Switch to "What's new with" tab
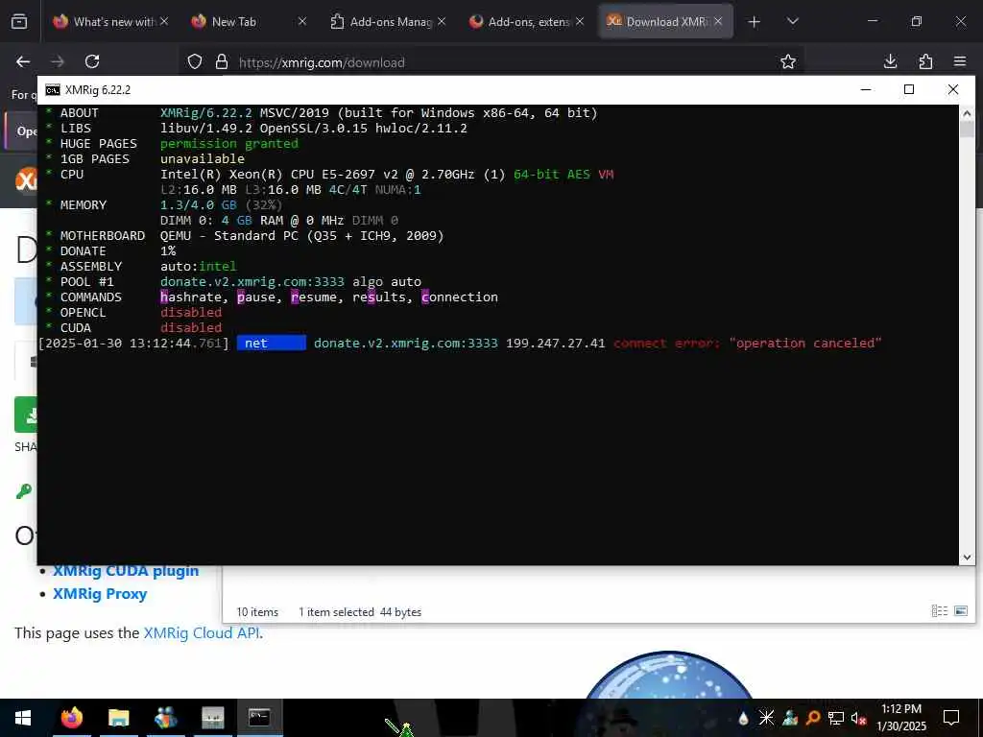983x737 pixels. coord(110,21)
